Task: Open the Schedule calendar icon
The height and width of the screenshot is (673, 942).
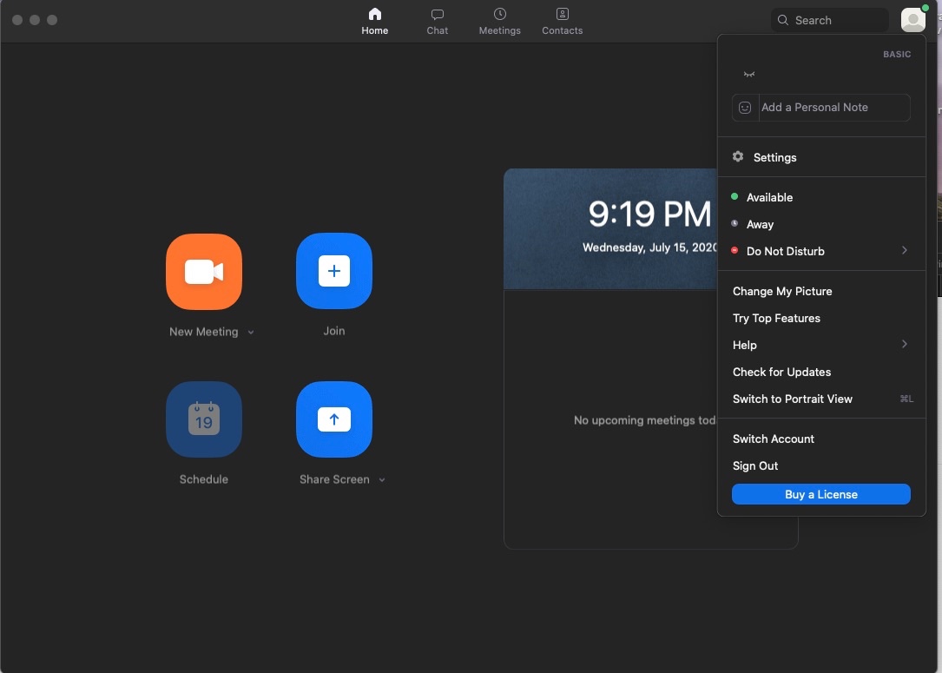Action: coord(204,419)
